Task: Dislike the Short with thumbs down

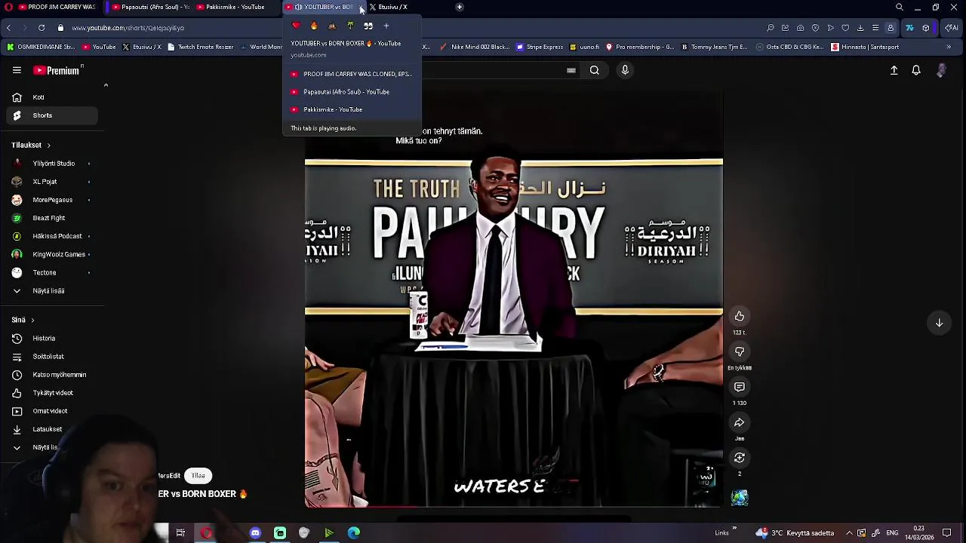Action: [740, 351]
